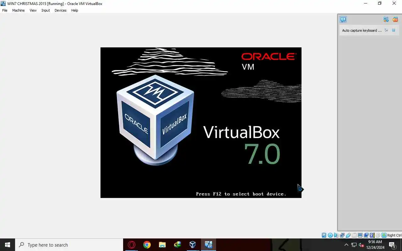Click the CPU virtualization 'V' status icon
Viewport: 402px width, 251px height.
coord(372,235)
